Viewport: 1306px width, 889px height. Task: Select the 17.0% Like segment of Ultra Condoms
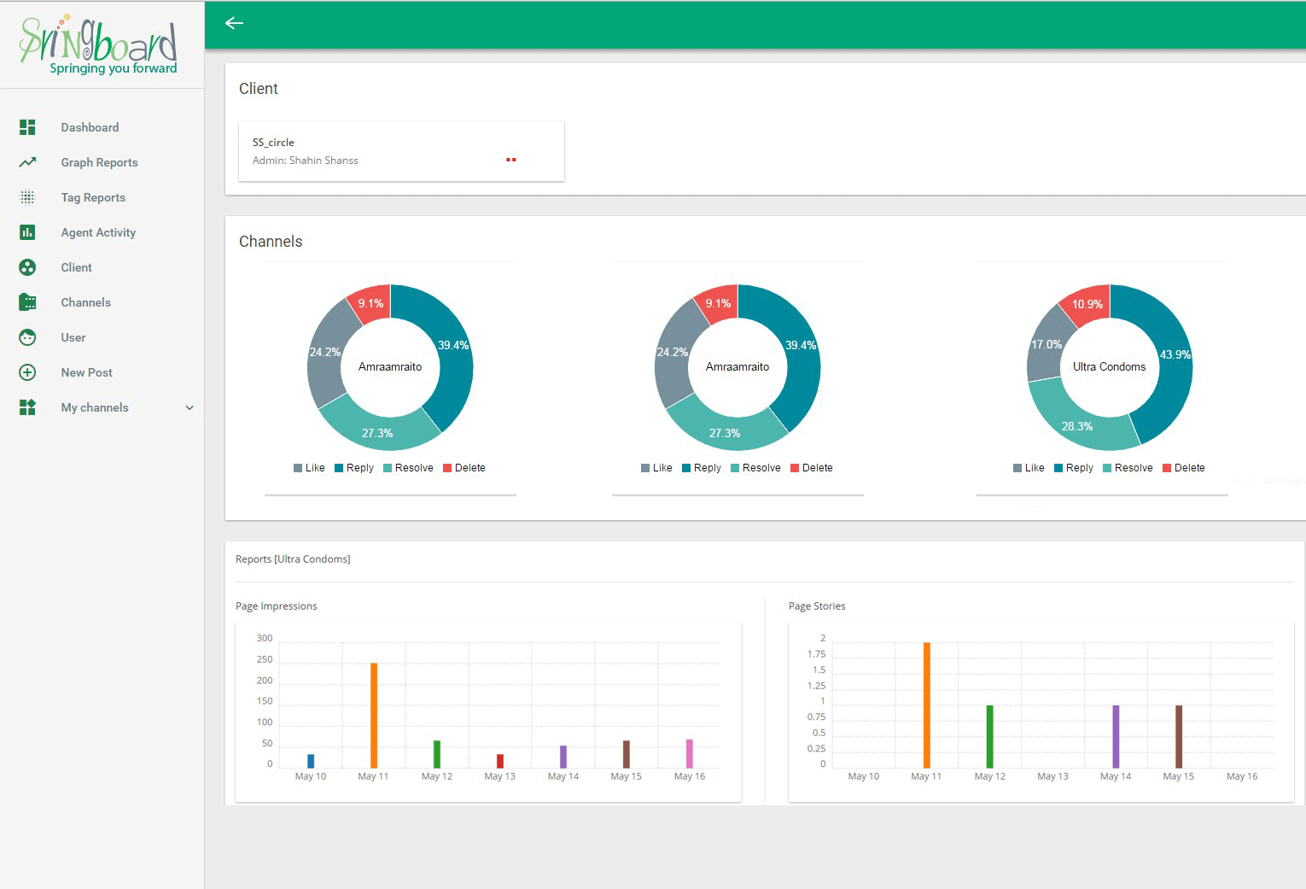1046,346
